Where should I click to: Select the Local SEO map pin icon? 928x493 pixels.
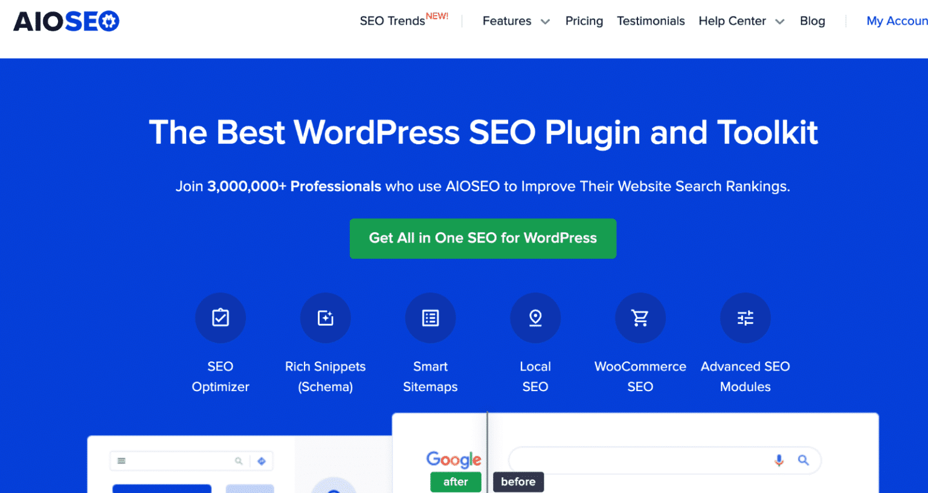pos(535,318)
